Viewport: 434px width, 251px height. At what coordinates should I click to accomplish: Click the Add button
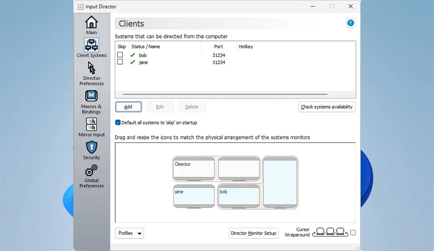tap(128, 107)
